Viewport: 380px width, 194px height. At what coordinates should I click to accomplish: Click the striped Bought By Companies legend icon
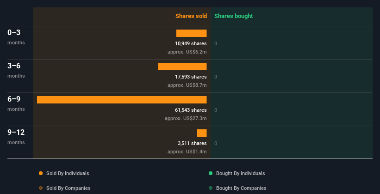[211, 188]
